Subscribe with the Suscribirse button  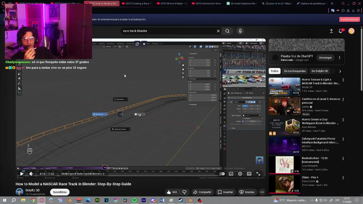60,192
